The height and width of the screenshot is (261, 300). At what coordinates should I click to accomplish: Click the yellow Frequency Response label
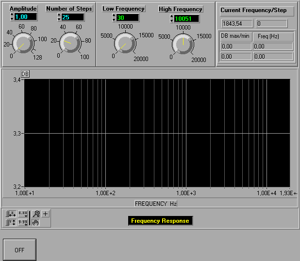pyautogui.click(x=160, y=221)
